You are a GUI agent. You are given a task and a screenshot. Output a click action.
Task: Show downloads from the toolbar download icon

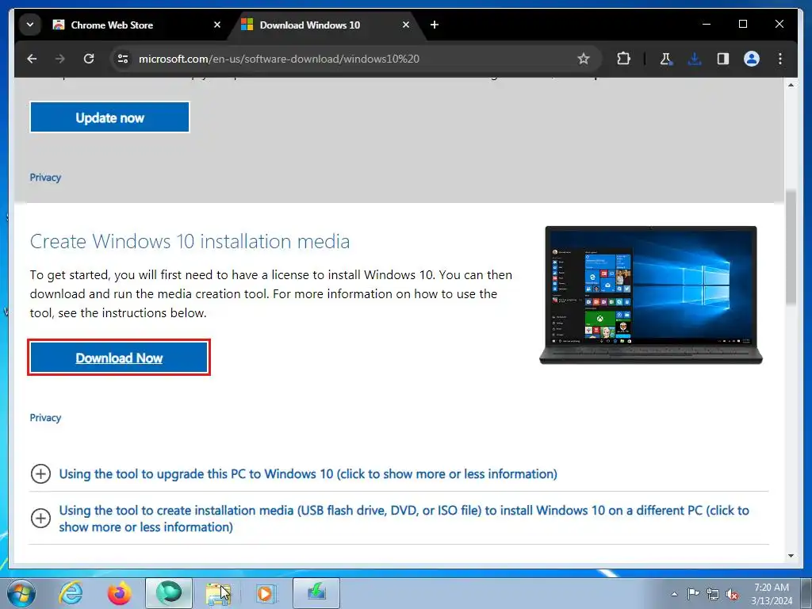point(695,59)
